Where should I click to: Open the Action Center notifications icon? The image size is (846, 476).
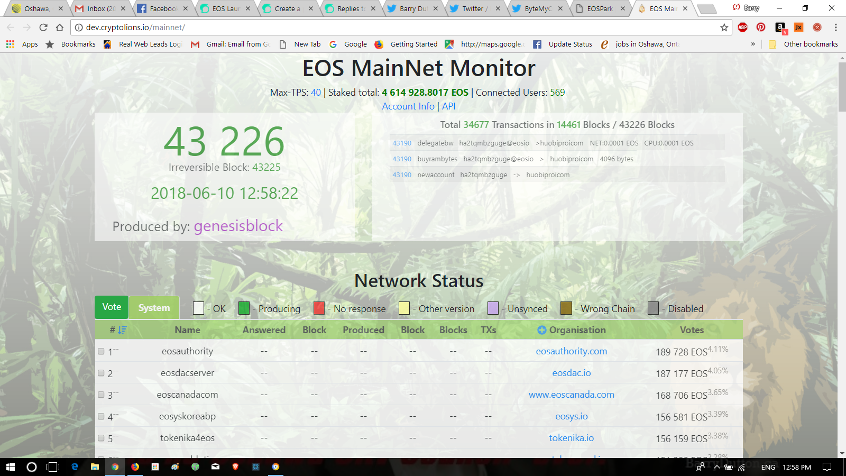tap(827, 467)
